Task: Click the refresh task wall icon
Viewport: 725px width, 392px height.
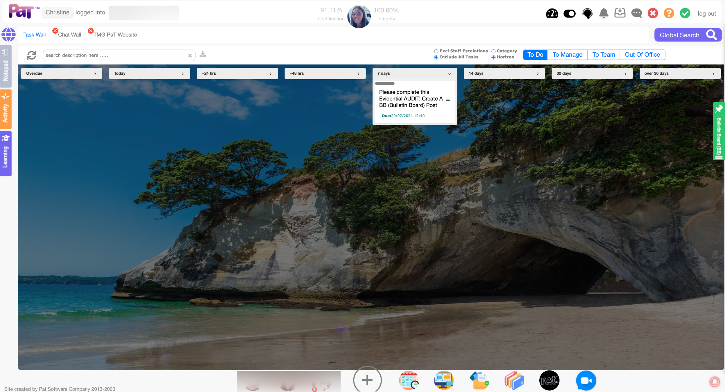Action: point(32,55)
